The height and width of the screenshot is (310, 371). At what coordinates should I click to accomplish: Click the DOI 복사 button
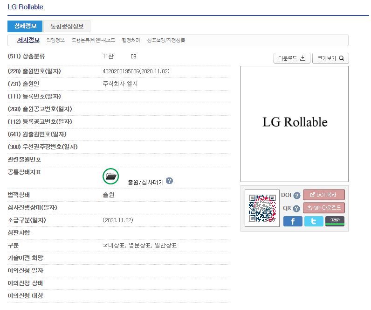click(323, 195)
